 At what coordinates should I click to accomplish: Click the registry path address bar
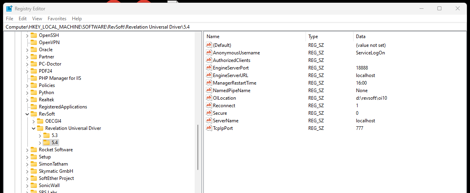tap(235, 27)
